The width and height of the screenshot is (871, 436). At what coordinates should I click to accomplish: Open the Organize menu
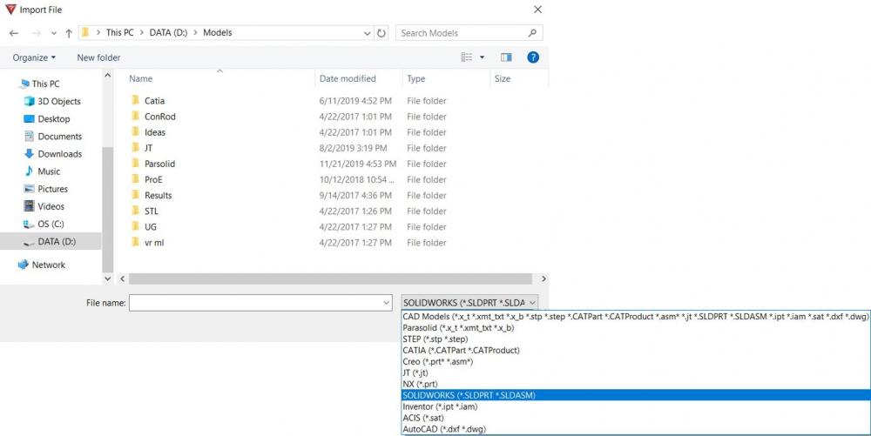point(35,57)
